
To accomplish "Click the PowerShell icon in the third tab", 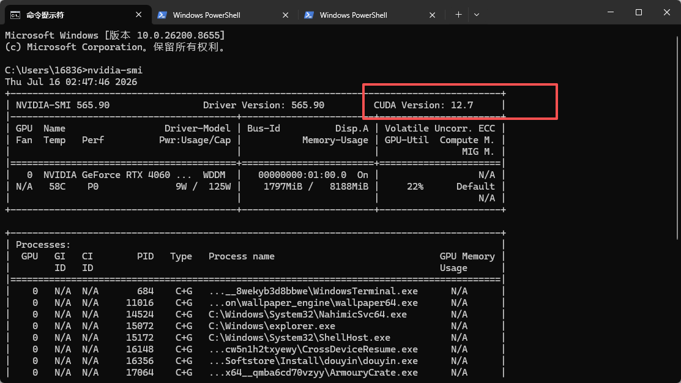I will 309,15.
